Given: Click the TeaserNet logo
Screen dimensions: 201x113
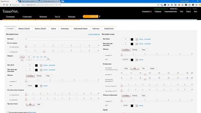Looking at the screenshot, I should tap(10, 11).
